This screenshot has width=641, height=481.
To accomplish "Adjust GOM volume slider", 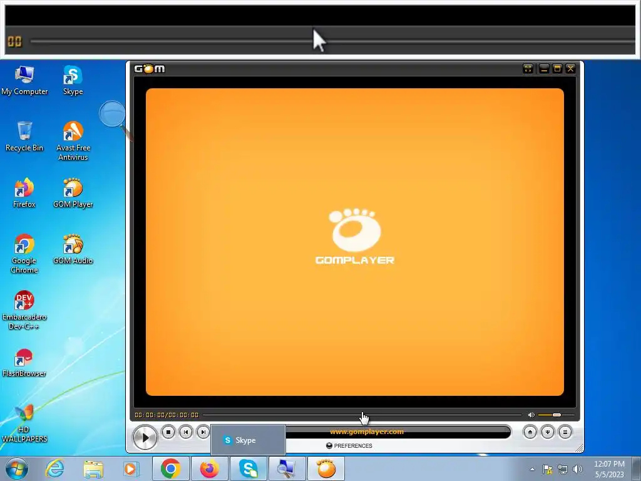I will [x=556, y=415].
